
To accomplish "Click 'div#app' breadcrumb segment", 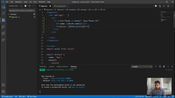I will click(x=83, y=10).
